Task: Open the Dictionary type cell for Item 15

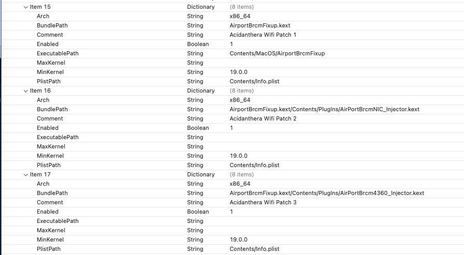Action: coord(201,7)
